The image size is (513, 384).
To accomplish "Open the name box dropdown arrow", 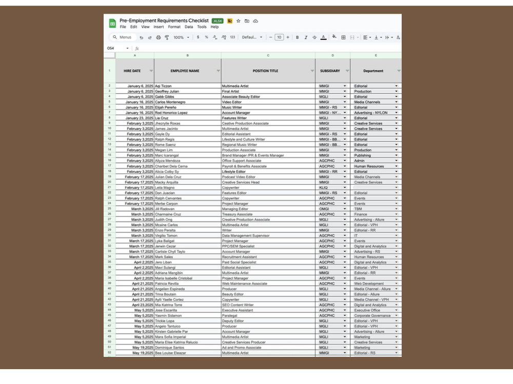I will (x=127, y=48).
